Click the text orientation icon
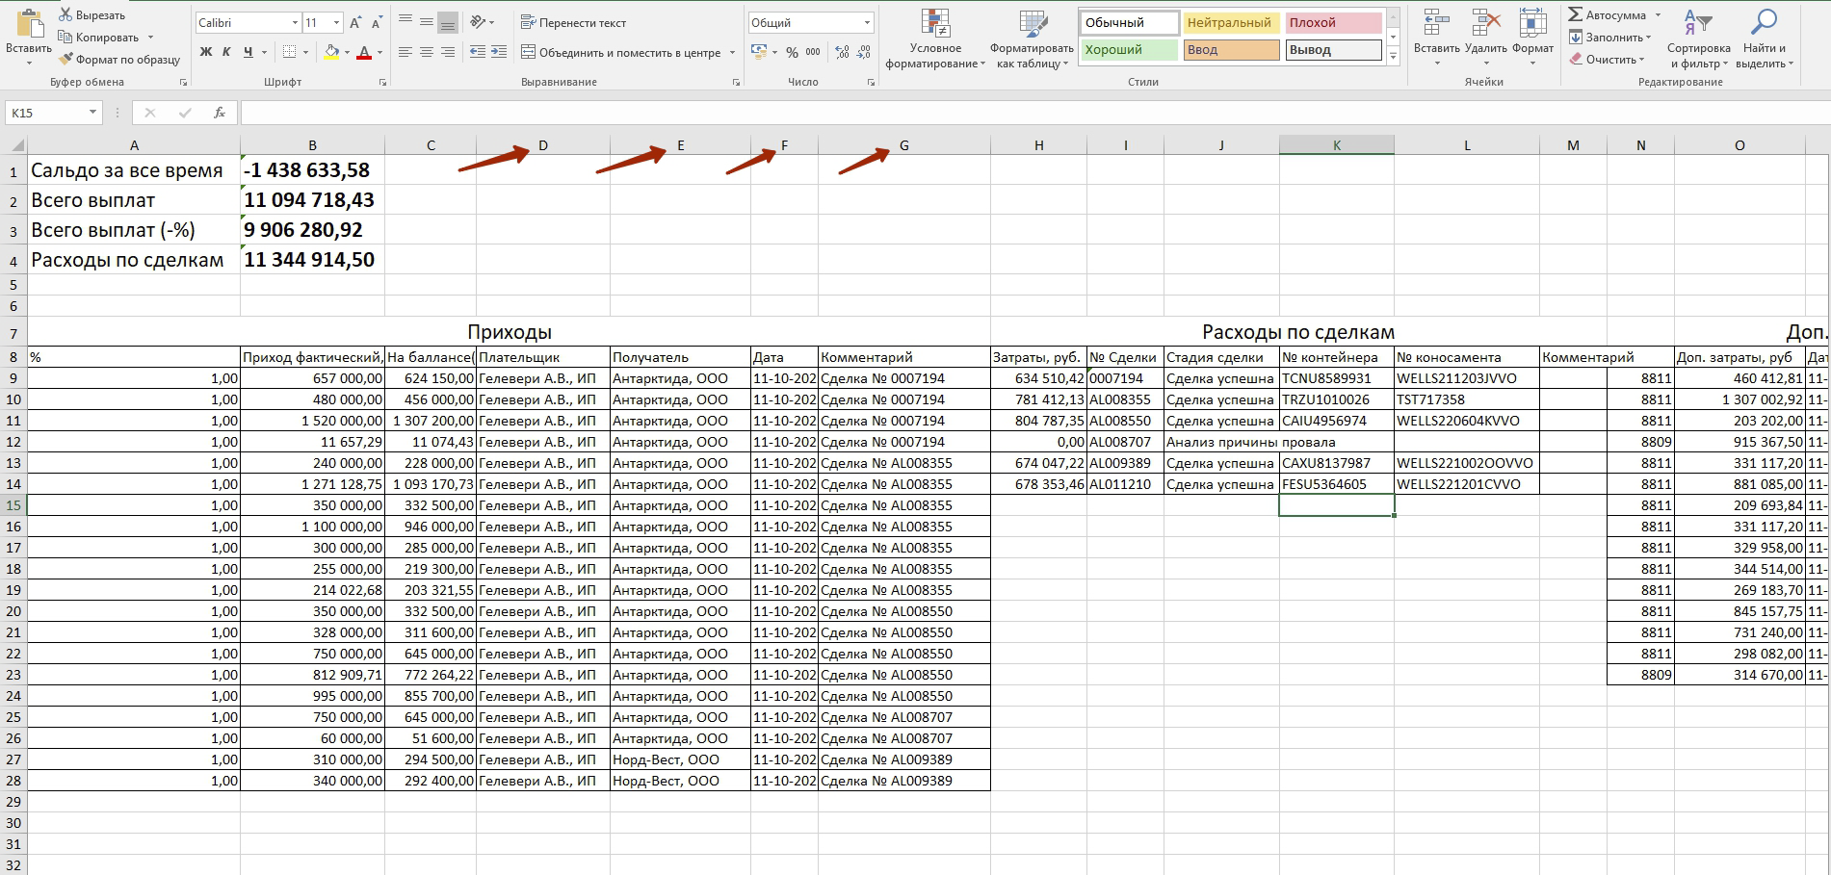The image size is (1831, 875). tap(478, 22)
